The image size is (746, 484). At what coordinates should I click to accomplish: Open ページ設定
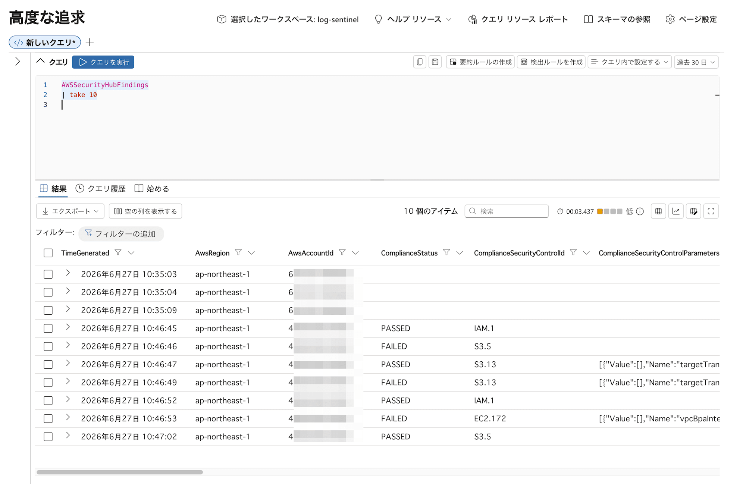[691, 19]
